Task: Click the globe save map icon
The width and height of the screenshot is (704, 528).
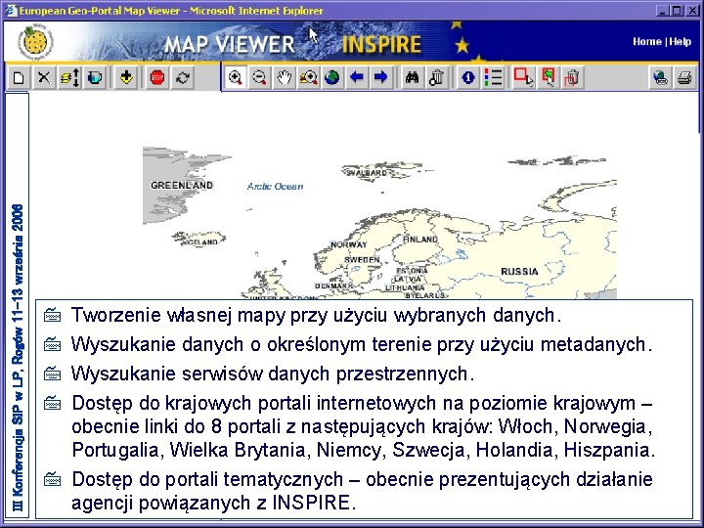Action: click(x=660, y=78)
